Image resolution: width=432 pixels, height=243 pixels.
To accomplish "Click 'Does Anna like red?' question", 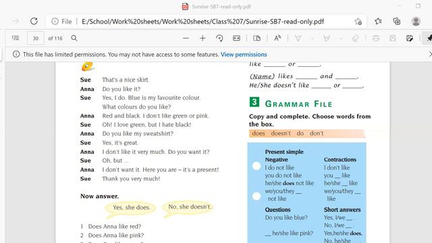I will 114,227.
